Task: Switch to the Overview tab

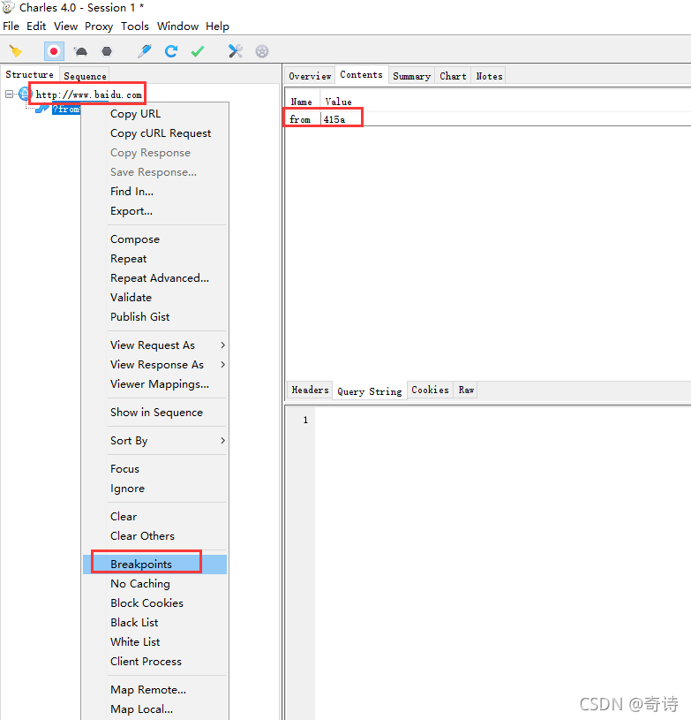Action: pyautogui.click(x=310, y=76)
